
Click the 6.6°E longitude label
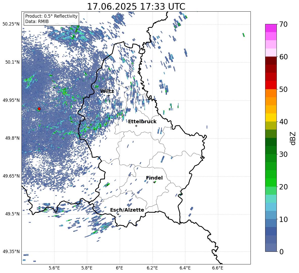click(218, 268)
